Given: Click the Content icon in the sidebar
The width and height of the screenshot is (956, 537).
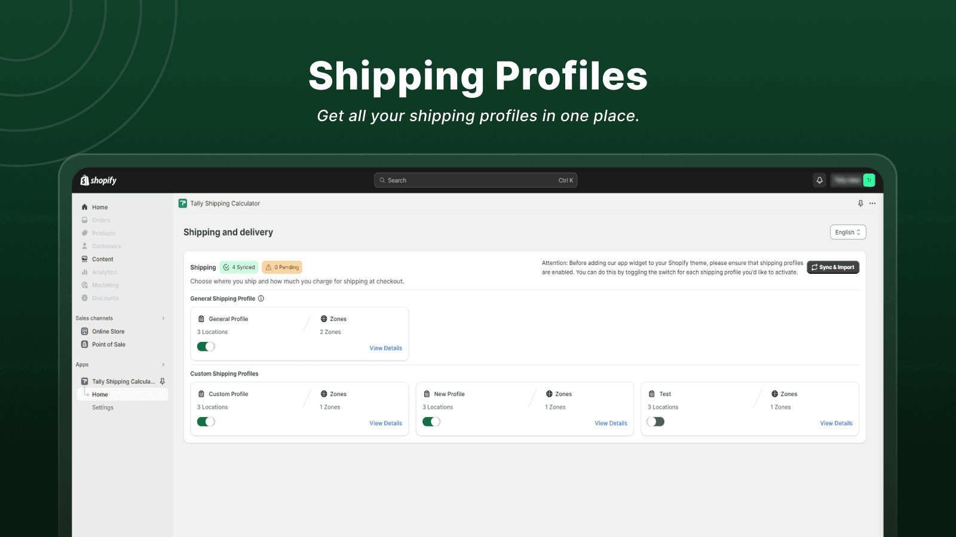Looking at the screenshot, I should tap(84, 259).
